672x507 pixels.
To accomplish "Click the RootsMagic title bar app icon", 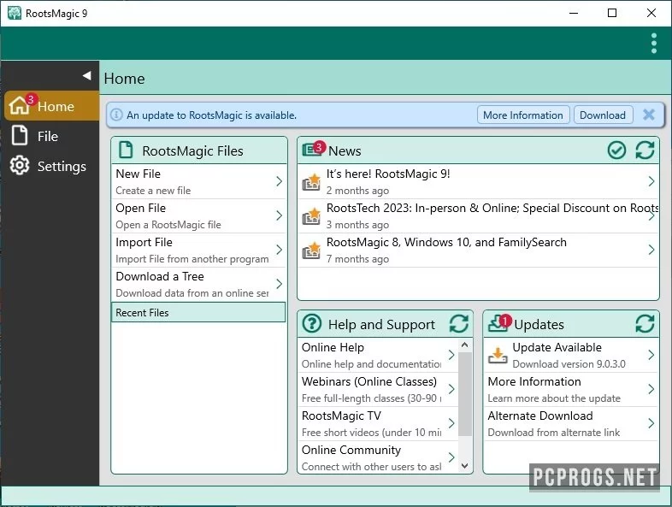I will click(x=15, y=13).
